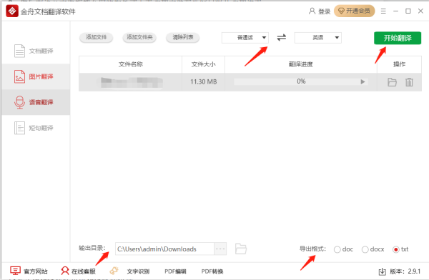
Task: Open the PDF转换 link
Action: (212, 271)
